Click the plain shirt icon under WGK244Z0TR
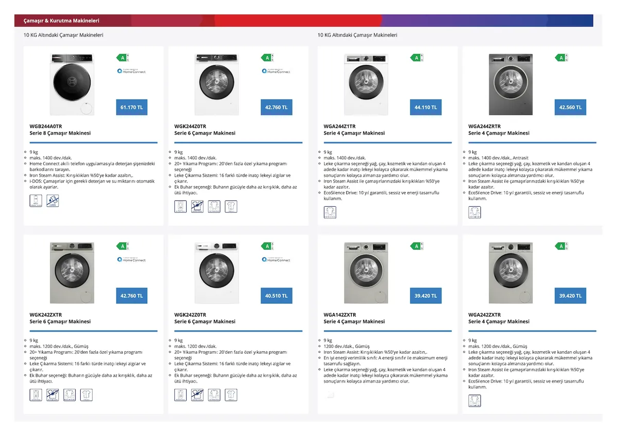 (x=231, y=207)
